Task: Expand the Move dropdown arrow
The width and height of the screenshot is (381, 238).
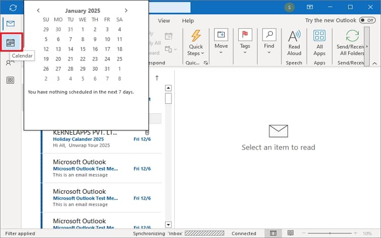Action: point(221,52)
